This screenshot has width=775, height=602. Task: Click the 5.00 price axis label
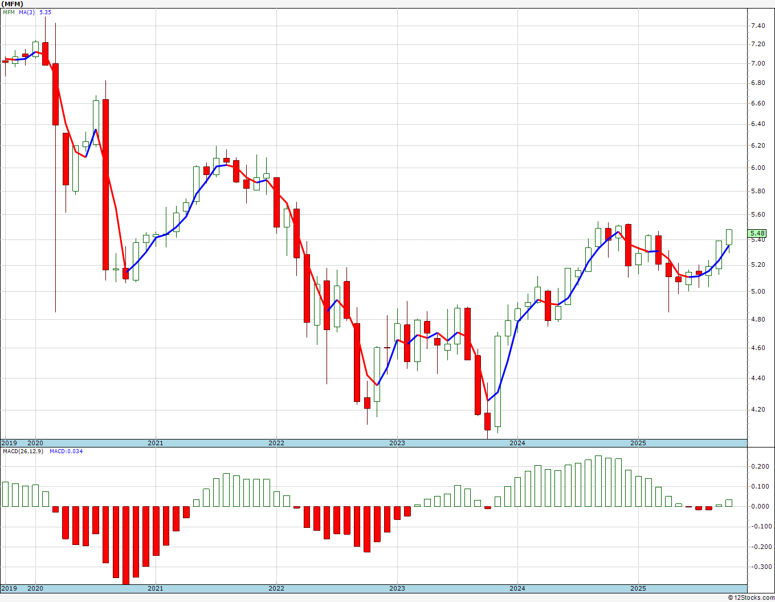[758, 291]
